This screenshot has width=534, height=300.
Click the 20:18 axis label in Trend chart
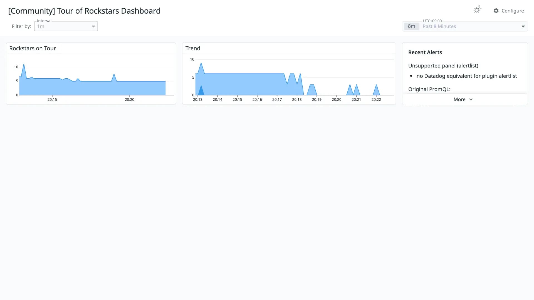(x=297, y=99)
